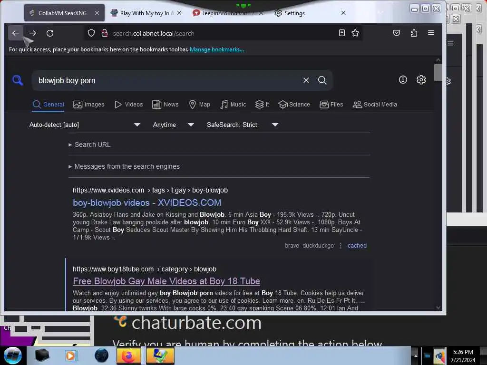Open the SearXNG about info icon

coord(403,80)
